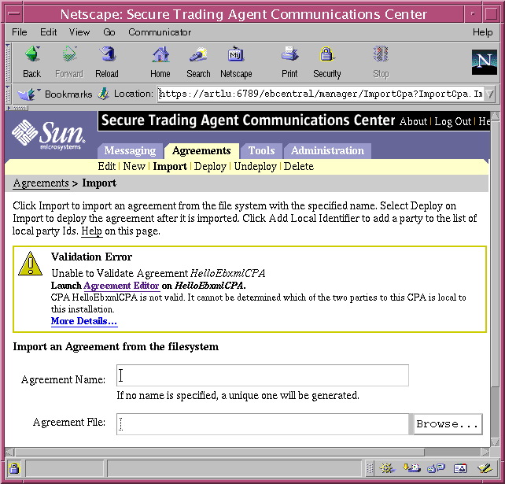The width and height of the screenshot is (505, 484).
Task: Click the Deploy sub-link
Action: coord(210,166)
